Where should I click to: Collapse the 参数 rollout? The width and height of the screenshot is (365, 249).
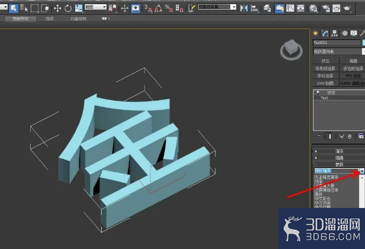339,165
